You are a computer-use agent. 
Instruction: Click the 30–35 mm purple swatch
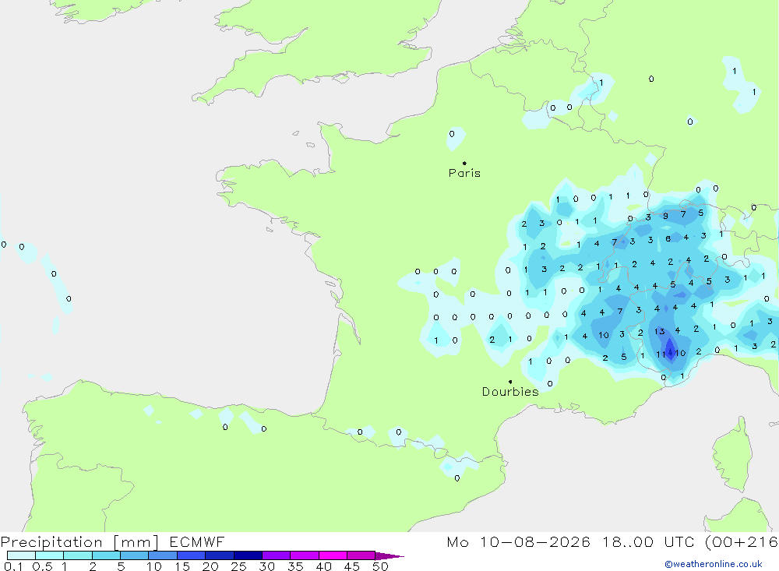277,555
